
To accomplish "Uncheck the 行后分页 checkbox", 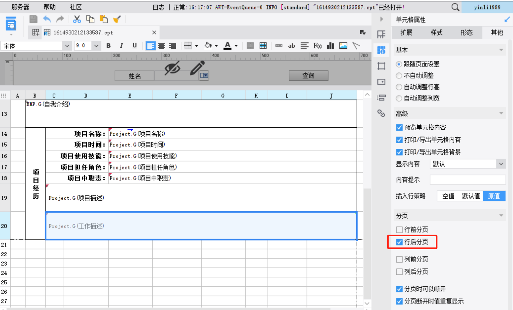I will click(x=399, y=242).
